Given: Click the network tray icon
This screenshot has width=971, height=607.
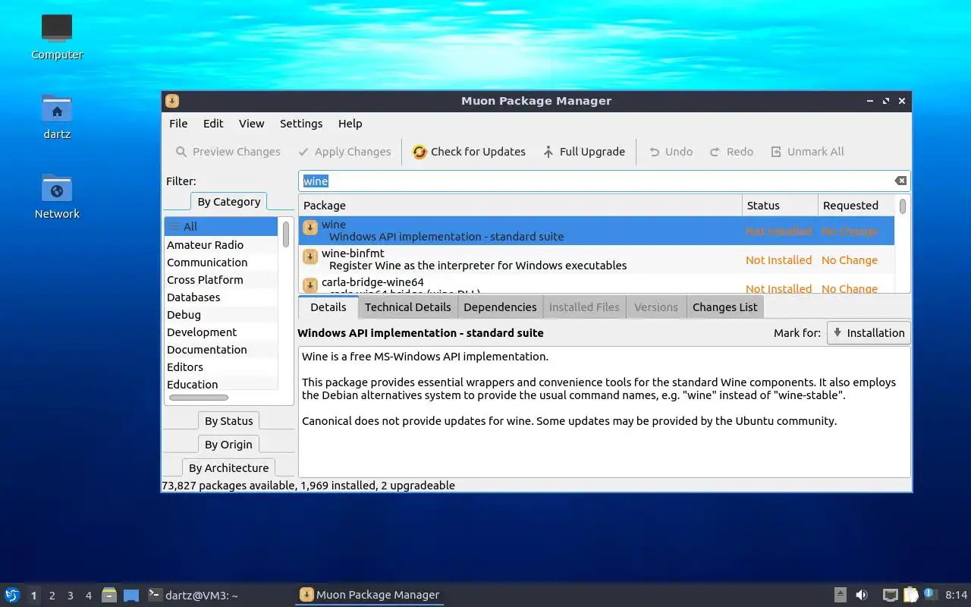Looking at the screenshot, I should (890, 595).
